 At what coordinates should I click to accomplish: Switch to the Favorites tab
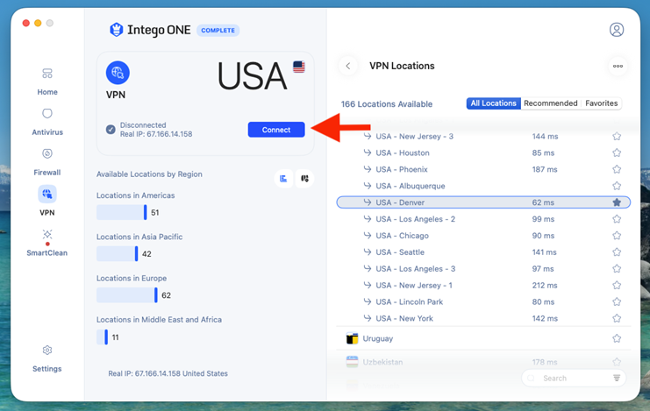tap(602, 103)
